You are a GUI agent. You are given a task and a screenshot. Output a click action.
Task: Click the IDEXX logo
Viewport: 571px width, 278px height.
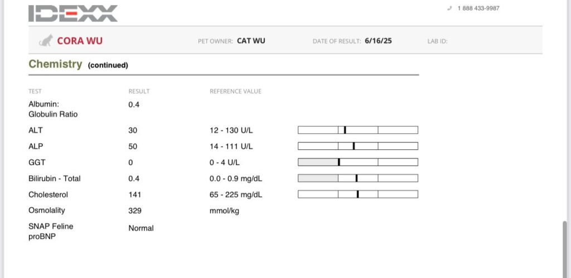click(73, 13)
